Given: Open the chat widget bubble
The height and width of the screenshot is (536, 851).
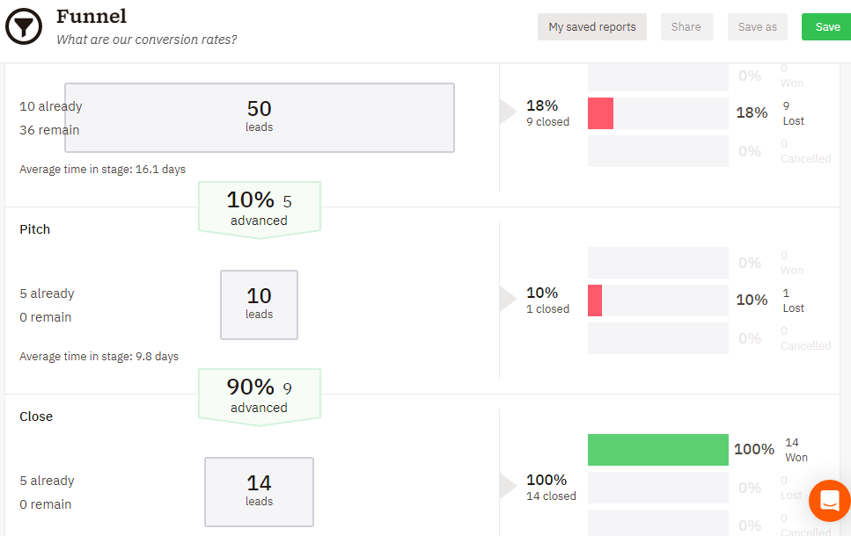Looking at the screenshot, I should click(828, 501).
